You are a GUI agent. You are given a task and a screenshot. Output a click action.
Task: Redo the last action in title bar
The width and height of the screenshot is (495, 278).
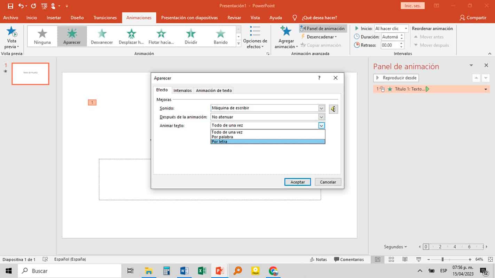33,6
